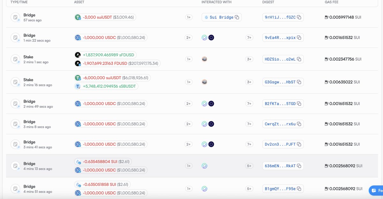The width and height of the screenshot is (383, 199).
Task: Select the -0.635051858 SUI chip
Action: pos(102,185)
